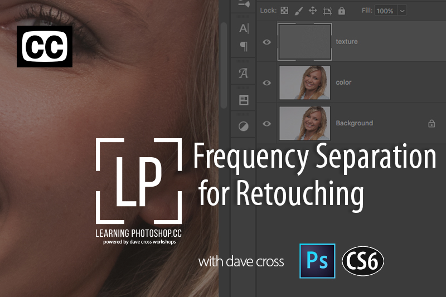Open the Properties panel icon
Viewport: 446px width, 297px height.
click(244, 100)
